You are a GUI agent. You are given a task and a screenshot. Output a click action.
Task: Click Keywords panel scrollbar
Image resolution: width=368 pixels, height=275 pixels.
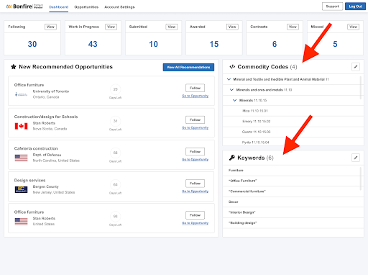coord(360,179)
